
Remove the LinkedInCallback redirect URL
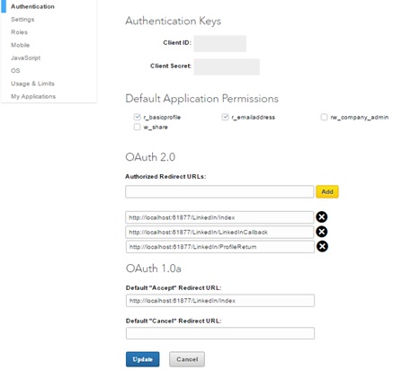[322, 232]
